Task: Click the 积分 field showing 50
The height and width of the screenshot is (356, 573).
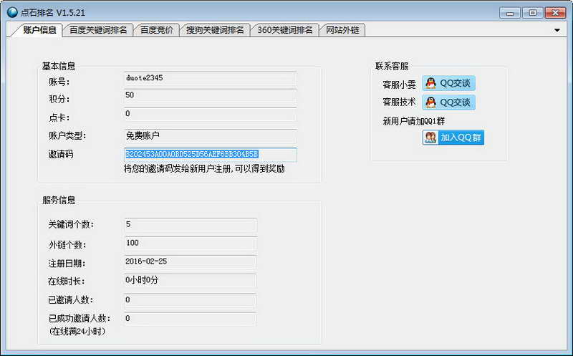Action: tap(210, 96)
